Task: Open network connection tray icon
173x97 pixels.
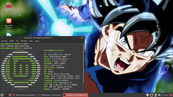Action: (152, 95)
